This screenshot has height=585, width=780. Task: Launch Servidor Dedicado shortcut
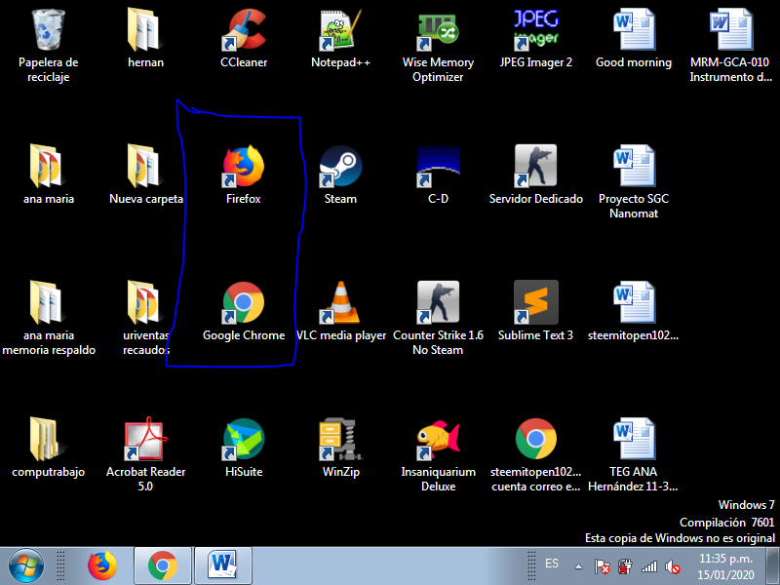pyautogui.click(x=535, y=167)
